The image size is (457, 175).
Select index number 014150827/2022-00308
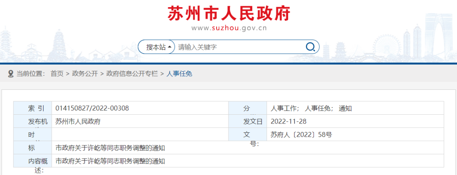(x=92, y=108)
